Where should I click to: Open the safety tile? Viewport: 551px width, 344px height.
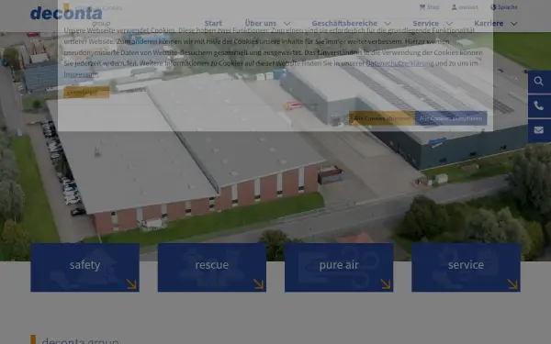(x=85, y=268)
